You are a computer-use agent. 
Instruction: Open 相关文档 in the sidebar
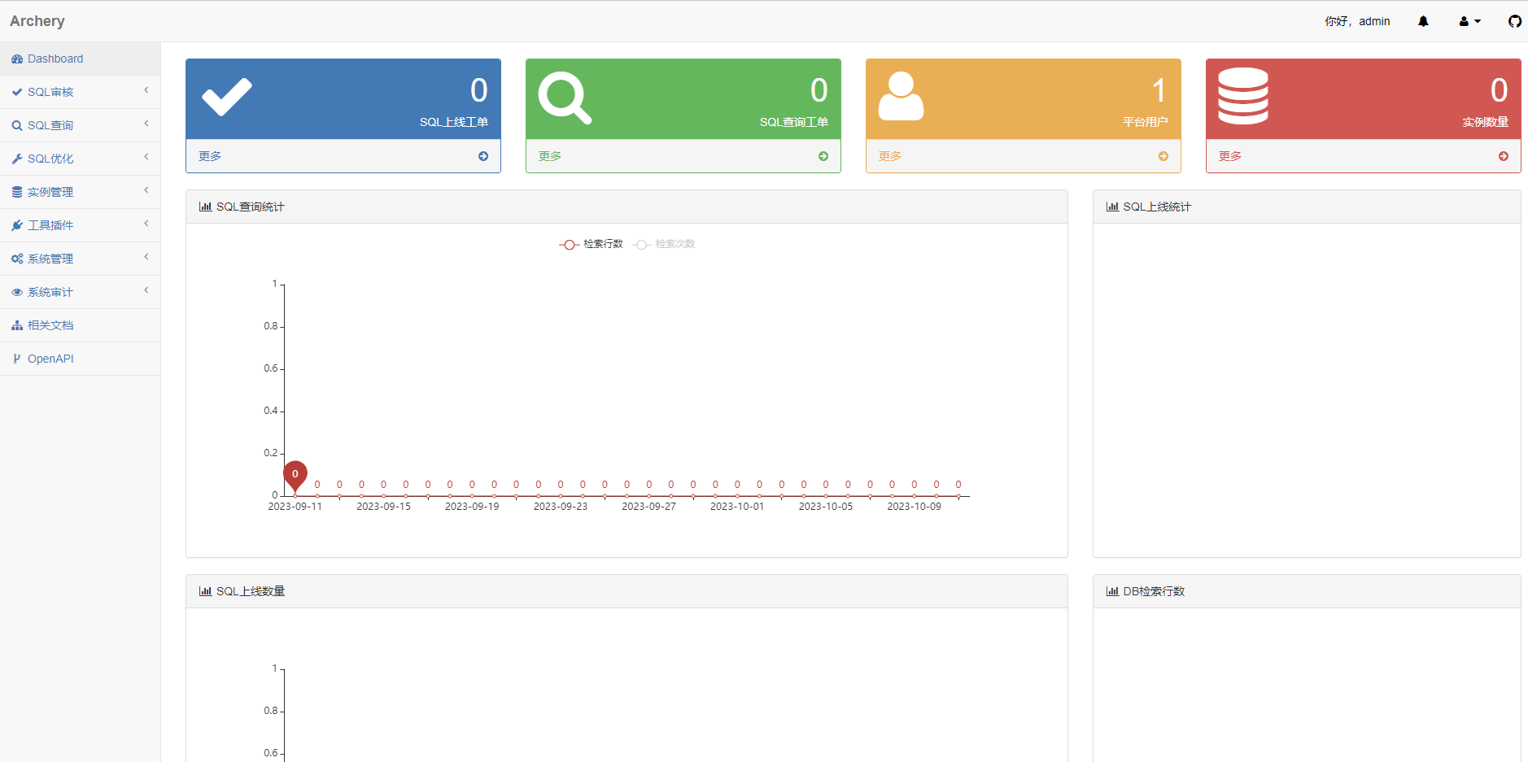50,325
